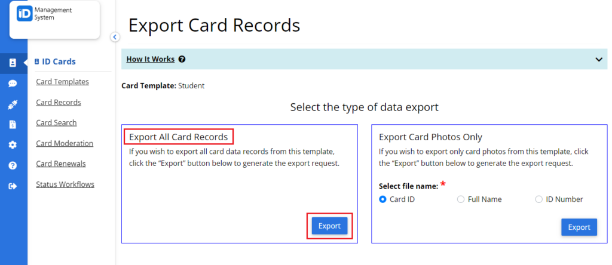Click the integrations plug icon
This screenshot has height=265, width=612.
tap(13, 104)
